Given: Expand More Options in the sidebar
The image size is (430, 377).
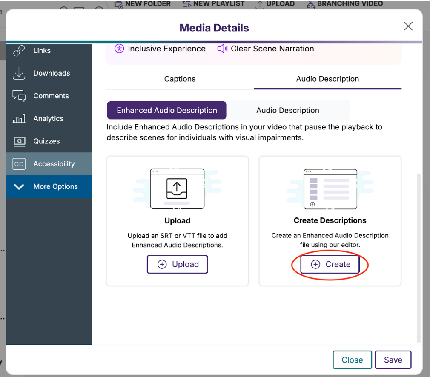Looking at the screenshot, I should point(19,186).
